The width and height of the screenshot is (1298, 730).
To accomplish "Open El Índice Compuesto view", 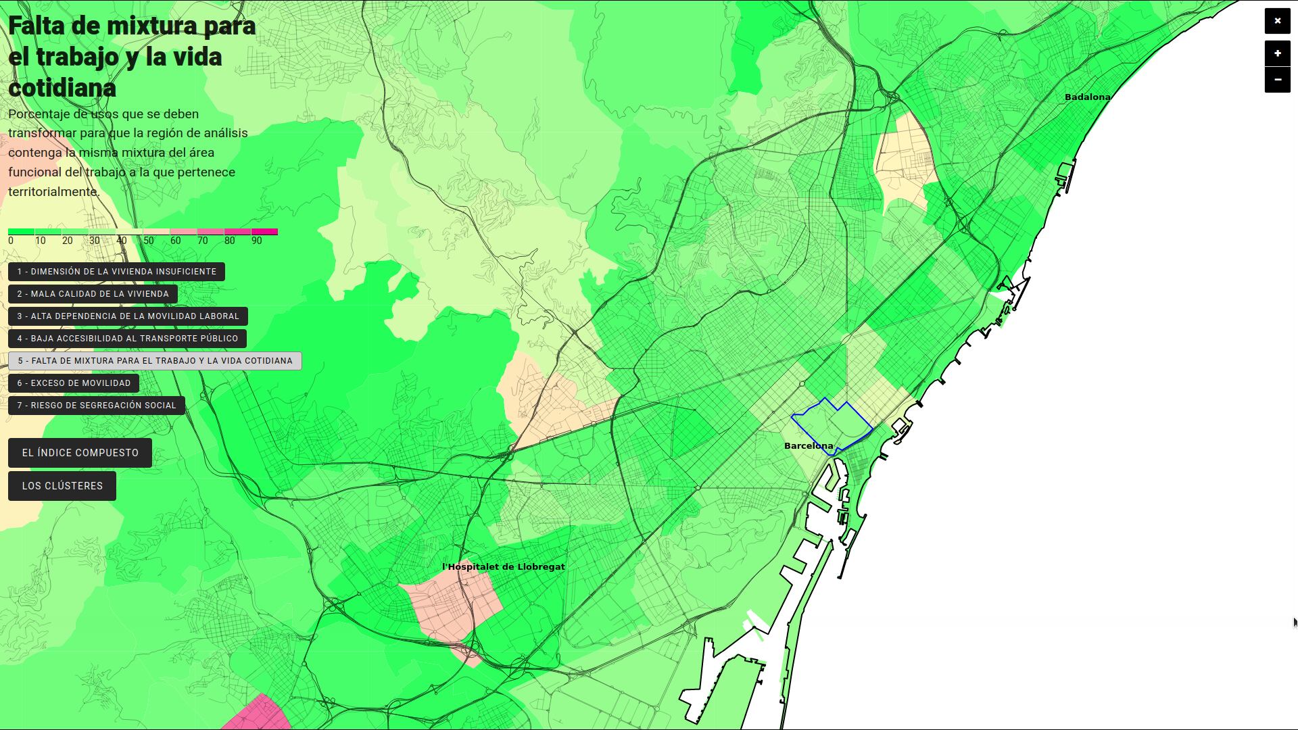I will coord(80,452).
